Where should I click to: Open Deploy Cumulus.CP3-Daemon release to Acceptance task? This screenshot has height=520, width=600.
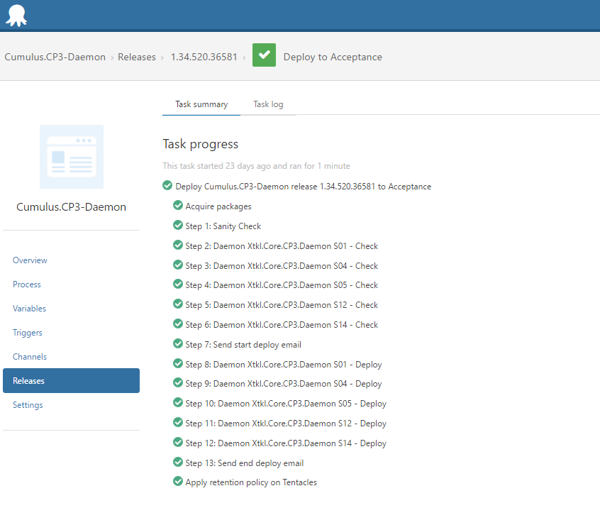(304, 187)
